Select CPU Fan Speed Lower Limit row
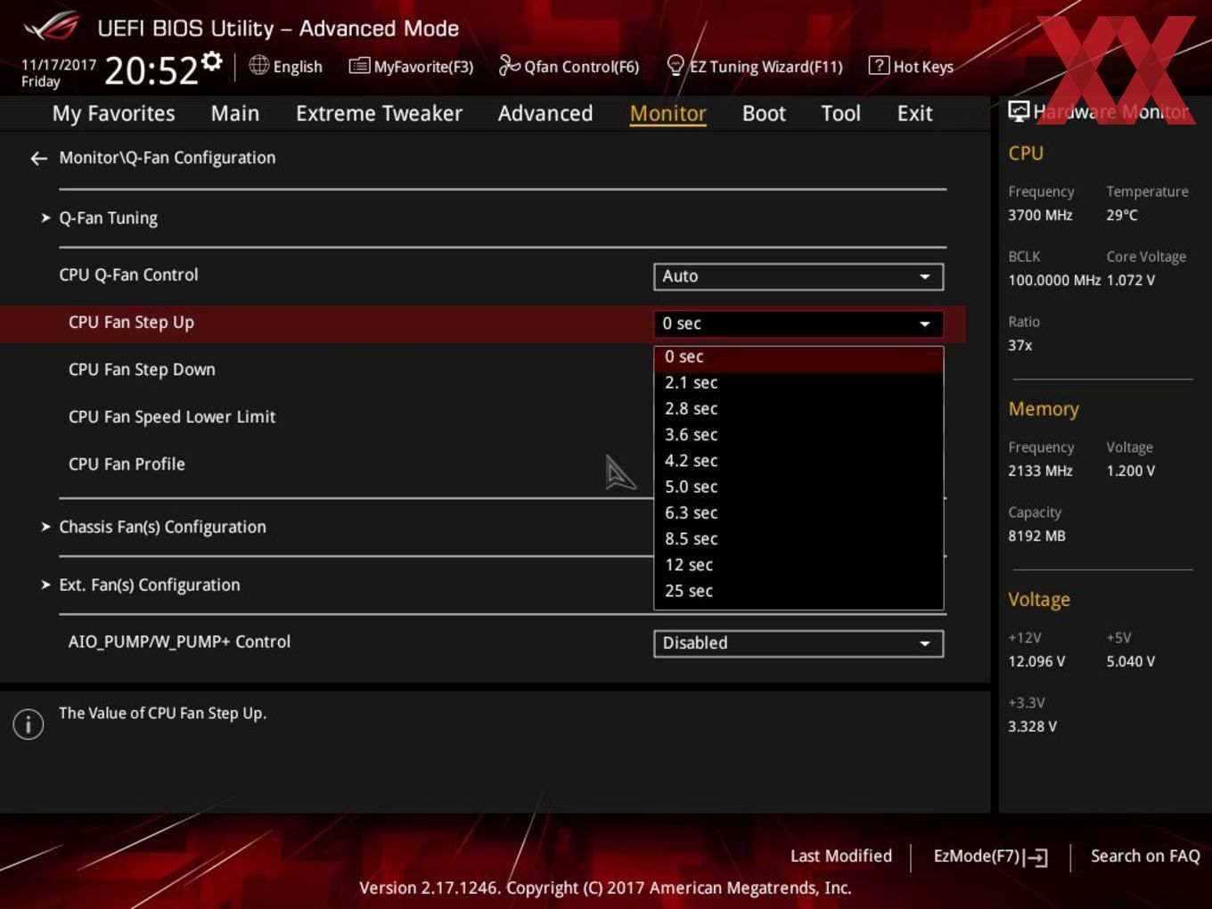Image resolution: width=1212 pixels, height=909 pixels. [172, 417]
